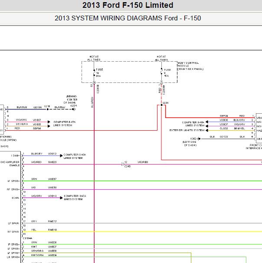
Task: Click the YEL wire color label
Action: click(34, 230)
